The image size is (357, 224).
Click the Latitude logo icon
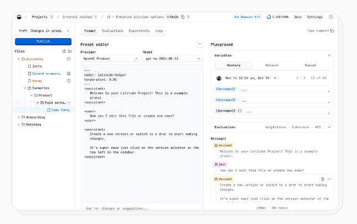(x=20, y=17)
